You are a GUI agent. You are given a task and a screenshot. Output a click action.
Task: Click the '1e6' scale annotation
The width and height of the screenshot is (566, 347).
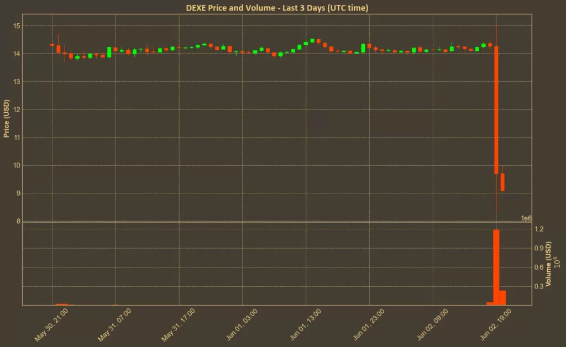click(526, 218)
